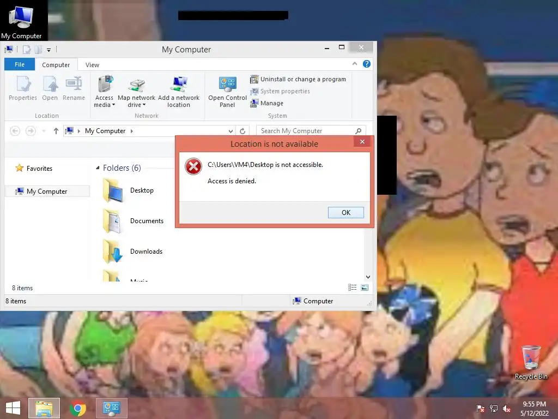
Task: Select the Desktop folder icon
Action: click(113, 190)
